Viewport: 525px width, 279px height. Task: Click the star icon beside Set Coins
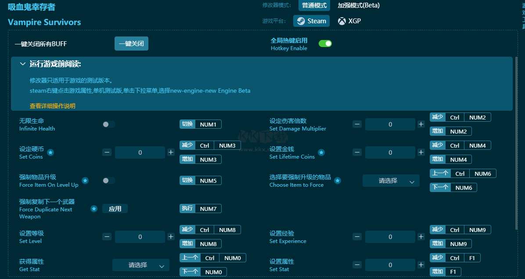50,152
